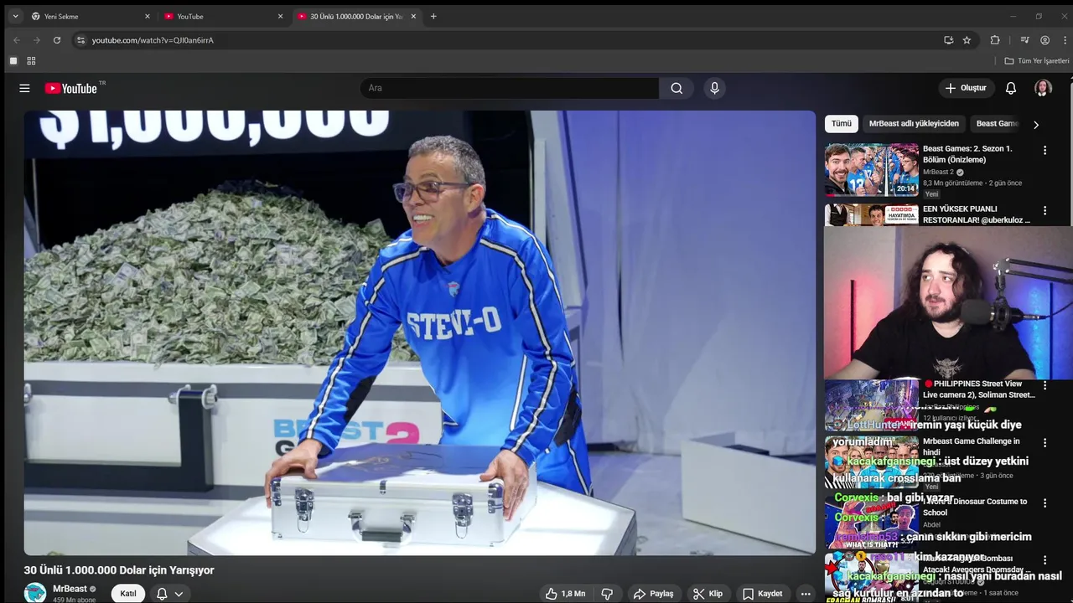Select the Tümü filter chip
1073x603 pixels.
tap(841, 124)
